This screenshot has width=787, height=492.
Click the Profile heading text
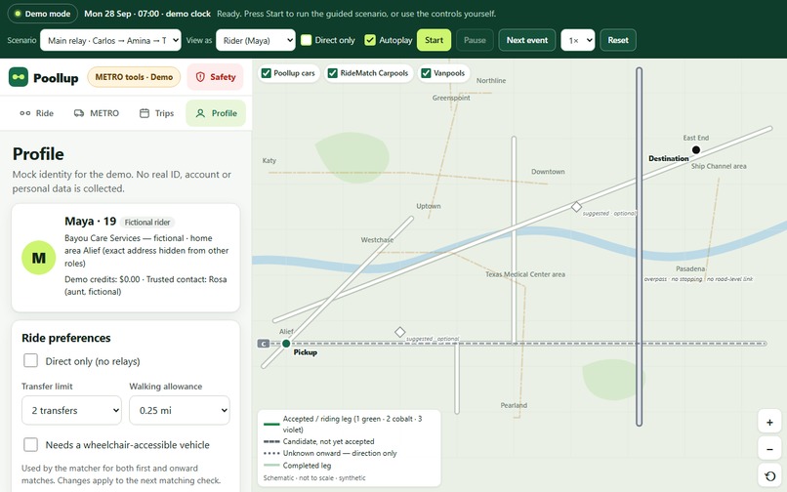(x=38, y=153)
